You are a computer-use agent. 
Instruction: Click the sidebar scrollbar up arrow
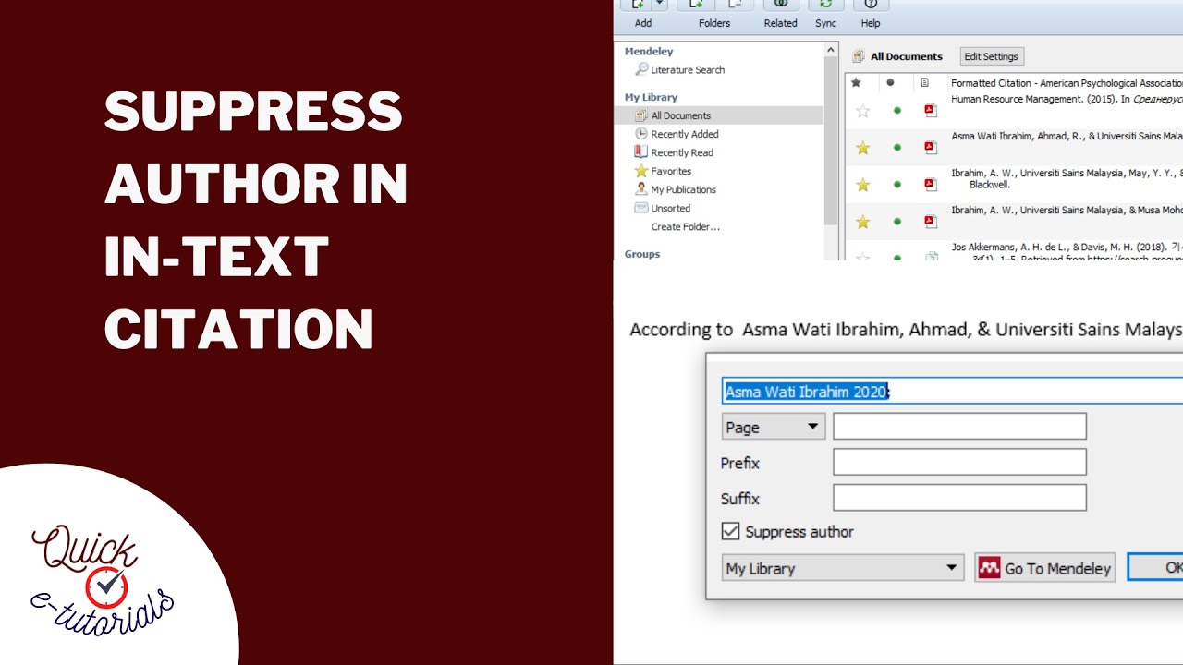pyautogui.click(x=831, y=50)
